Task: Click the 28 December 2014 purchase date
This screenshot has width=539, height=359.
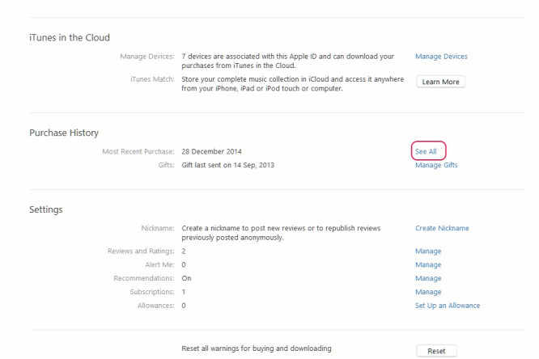Action: tap(211, 151)
